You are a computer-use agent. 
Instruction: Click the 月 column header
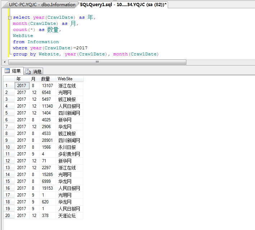(x=34, y=79)
